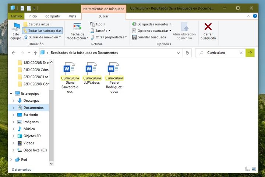Go back with the left arrow
The image size is (265, 177).
14,53
